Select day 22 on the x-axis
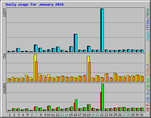Image resolution: width=151 pixels, height=118 pixels. [102, 115]
